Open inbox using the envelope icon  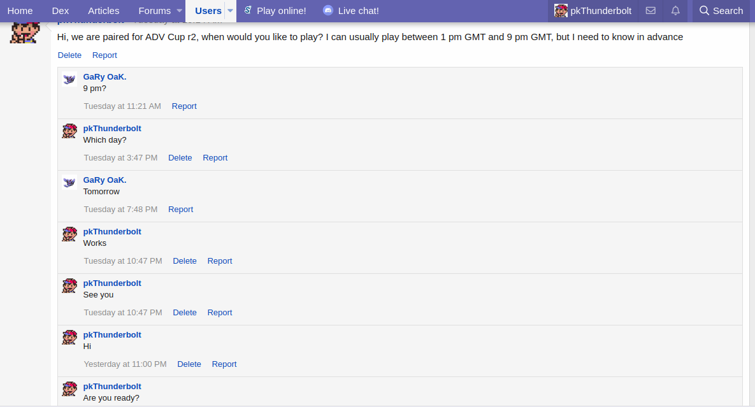click(651, 11)
